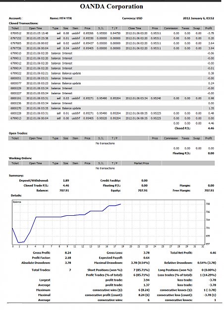
Task: Click close time "2012.01.06 03:34"
Action: pos(136,98)
